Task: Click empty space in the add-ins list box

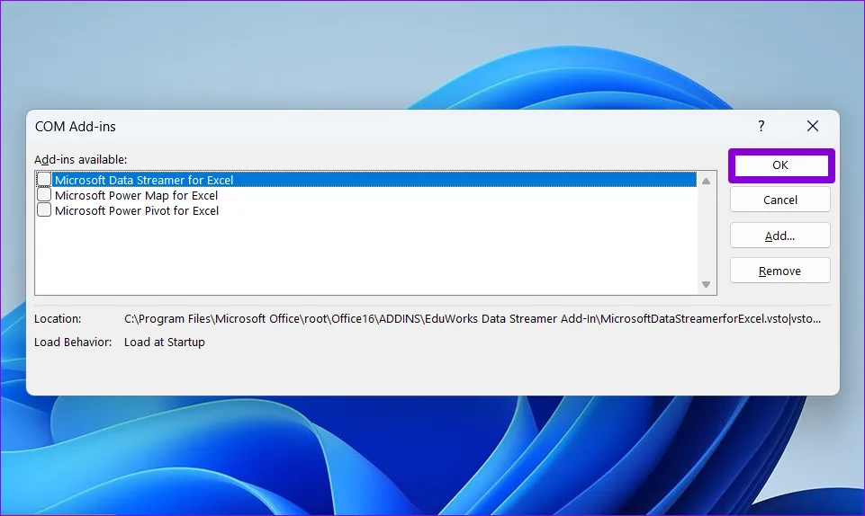Action: pyautogui.click(x=360, y=256)
